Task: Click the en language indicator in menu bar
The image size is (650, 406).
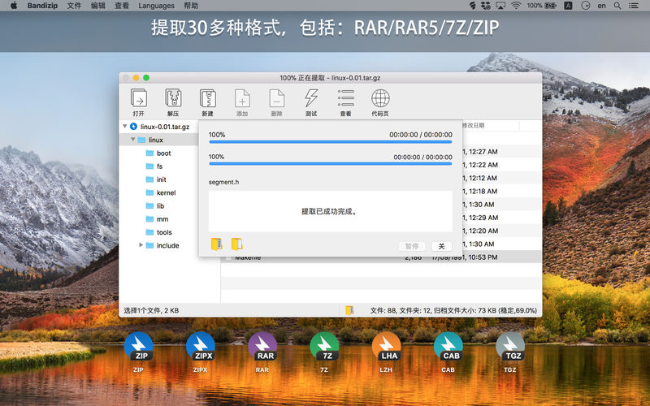Action: click(x=601, y=6)
